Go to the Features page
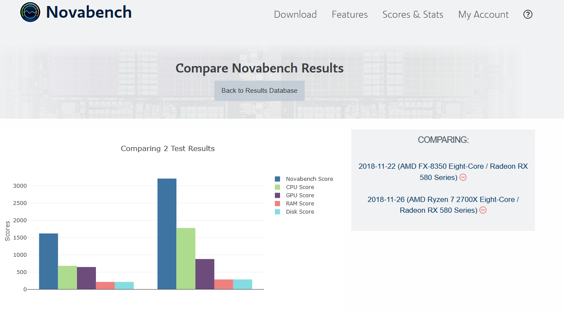The height and width of the screenshot is (312, 564). pyautogui.click(x=350, y=15)
